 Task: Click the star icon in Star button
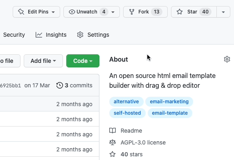[x=180, y=12]
